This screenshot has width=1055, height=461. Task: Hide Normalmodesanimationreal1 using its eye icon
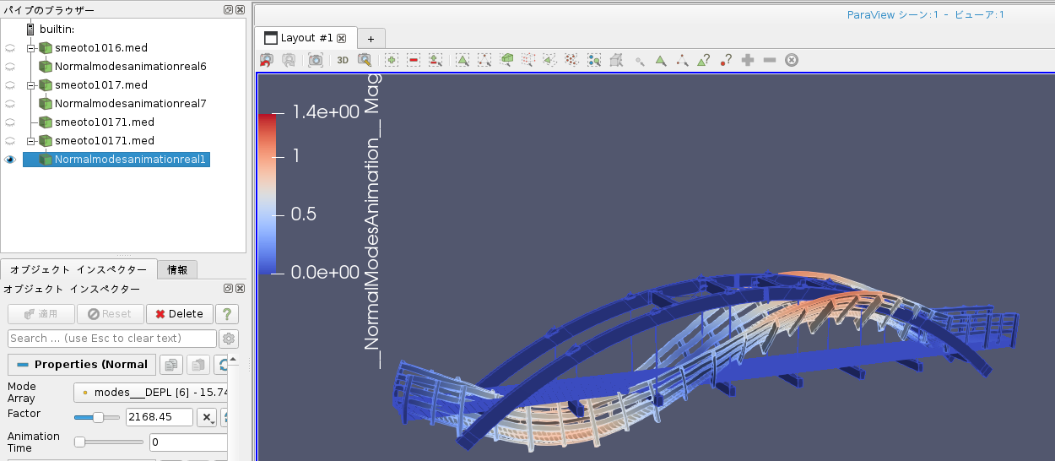coord(10,160)
